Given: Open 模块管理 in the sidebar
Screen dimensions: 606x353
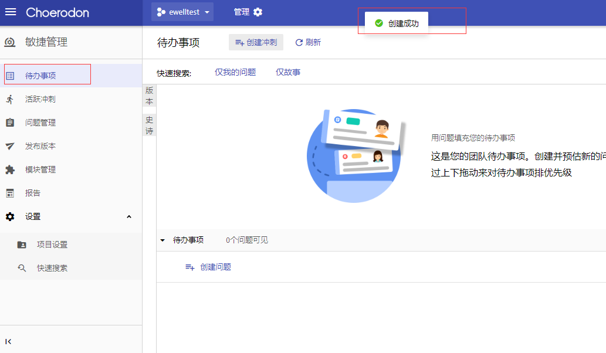Looking at the screenshot, I should pyautogui.click(x=71, y=169).
